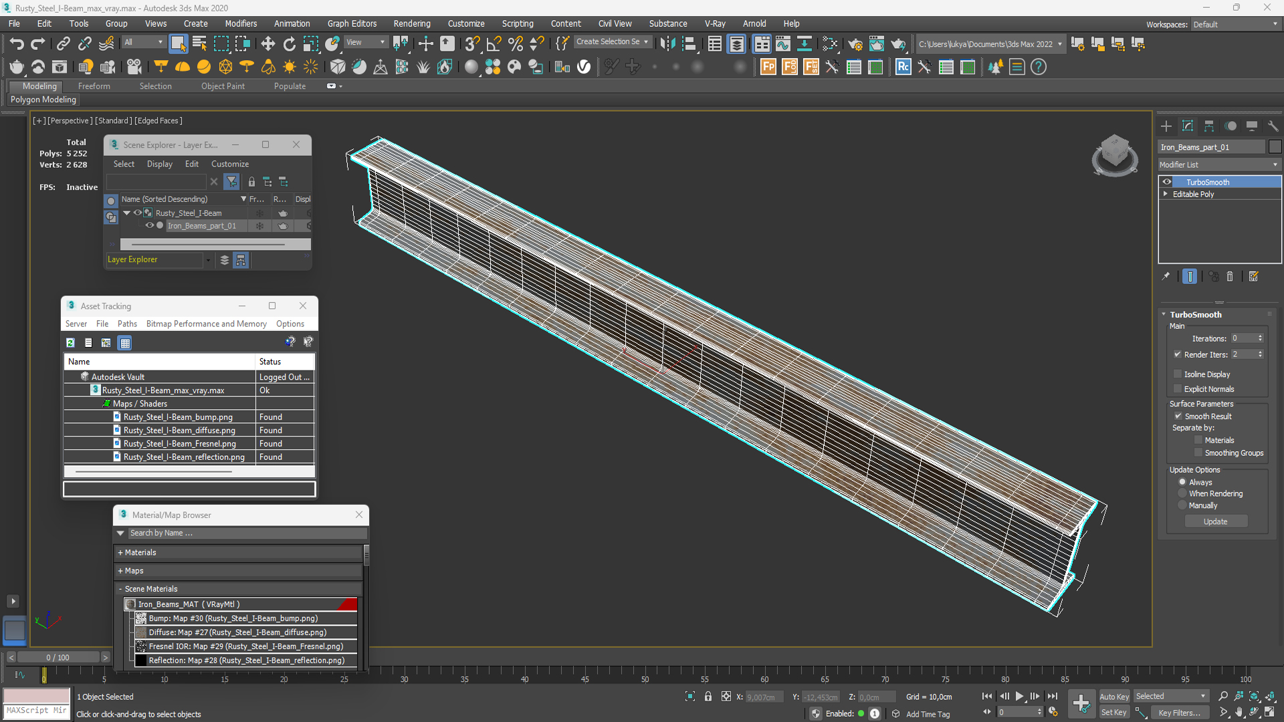Toggle the 3D Snaps icon
This screenshot has height=722, width=1284.
[472, 44]
